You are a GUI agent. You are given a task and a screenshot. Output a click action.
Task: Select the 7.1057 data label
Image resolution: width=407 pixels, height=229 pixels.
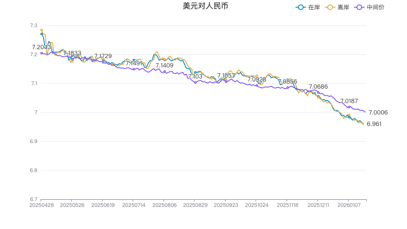tap(226, 75)
